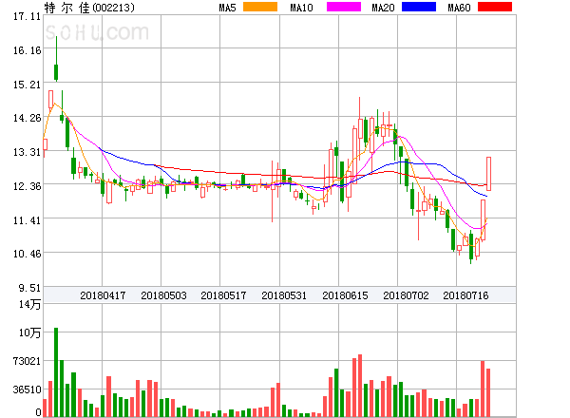
Task: Click the 17.11 price axis label
Action: click(x=27, y=16)
